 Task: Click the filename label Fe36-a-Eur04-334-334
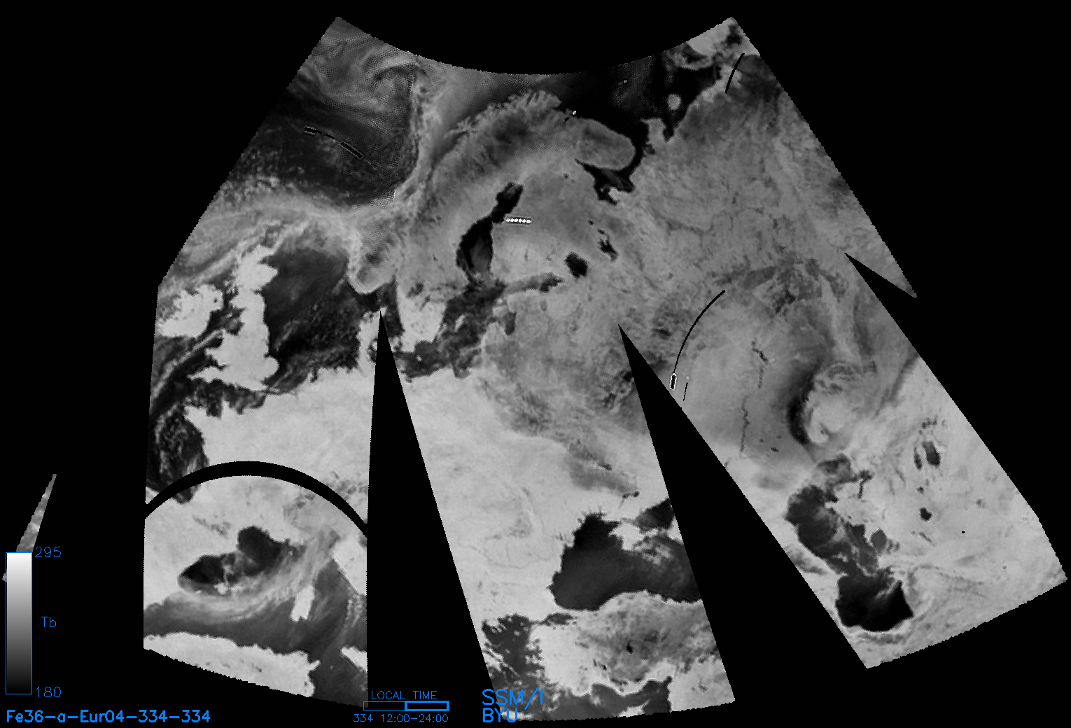point(108,716)
